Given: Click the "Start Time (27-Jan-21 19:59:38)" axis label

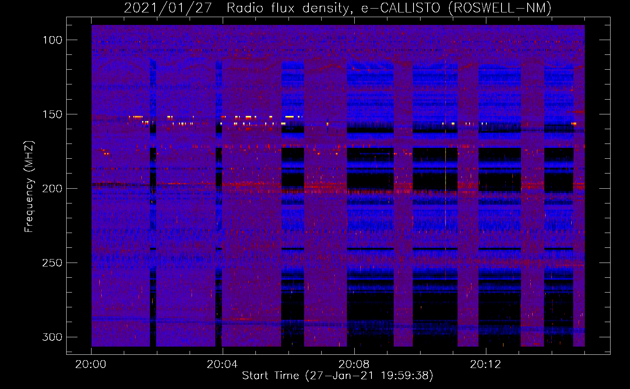Looking at the screenshot, I should coord(338,376).
